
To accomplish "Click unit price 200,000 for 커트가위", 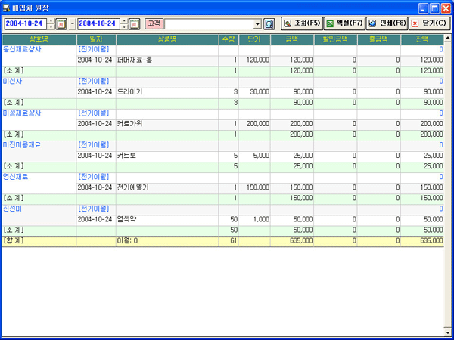I will [x=258, y=124].
